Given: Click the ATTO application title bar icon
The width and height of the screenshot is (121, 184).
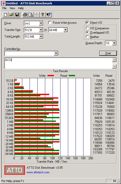Looking at the screenshot, I should (x=4, y=3).
